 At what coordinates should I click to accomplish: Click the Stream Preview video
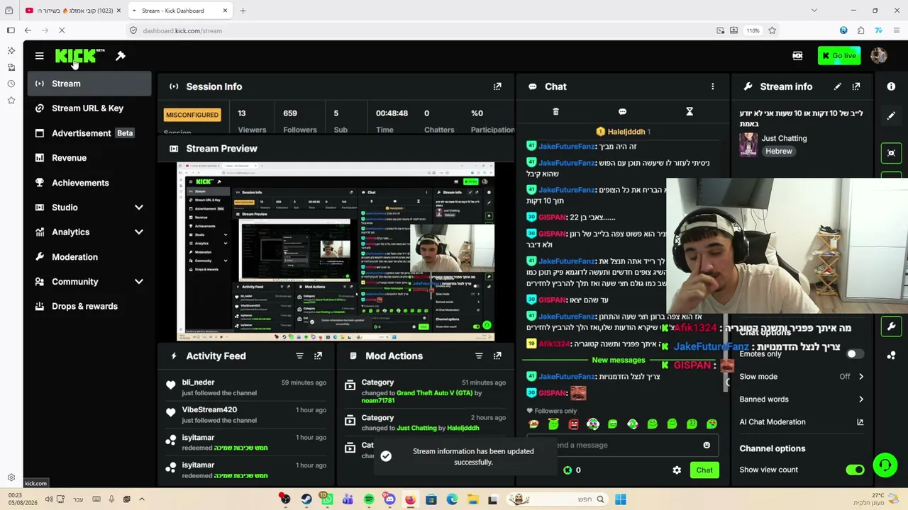[x=336, y=251]
